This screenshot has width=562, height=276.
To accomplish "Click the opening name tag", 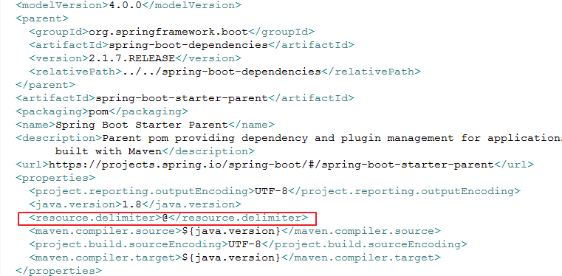I will pos(35,125).
